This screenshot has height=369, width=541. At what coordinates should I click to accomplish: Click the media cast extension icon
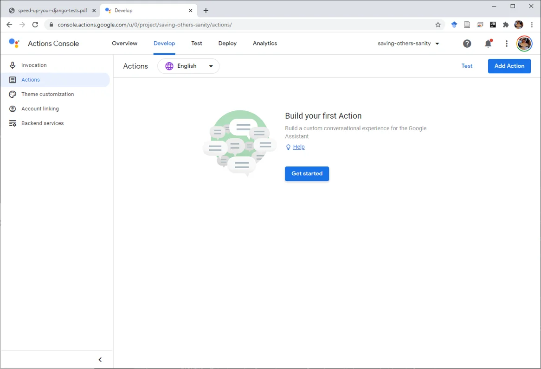[480, 25]
